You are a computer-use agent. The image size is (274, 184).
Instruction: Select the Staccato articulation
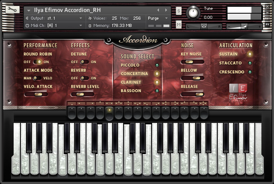(250, 63)
